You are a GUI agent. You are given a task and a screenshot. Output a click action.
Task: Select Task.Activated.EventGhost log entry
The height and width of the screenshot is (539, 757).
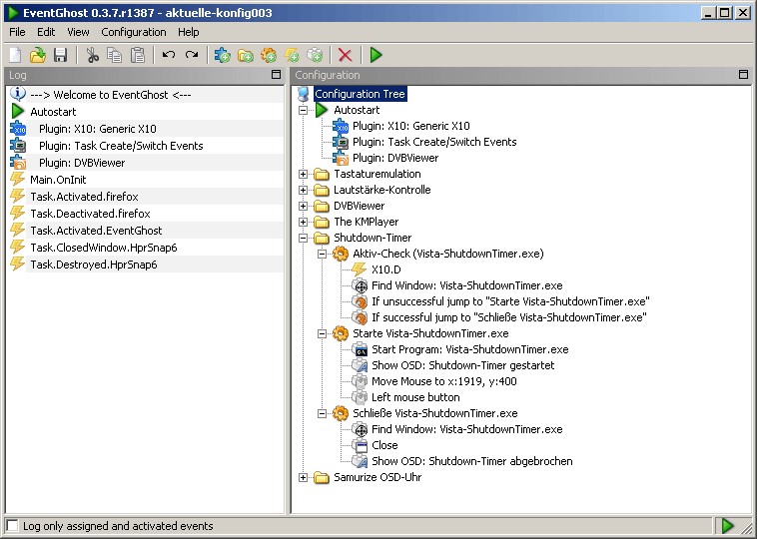pos(96,231)
